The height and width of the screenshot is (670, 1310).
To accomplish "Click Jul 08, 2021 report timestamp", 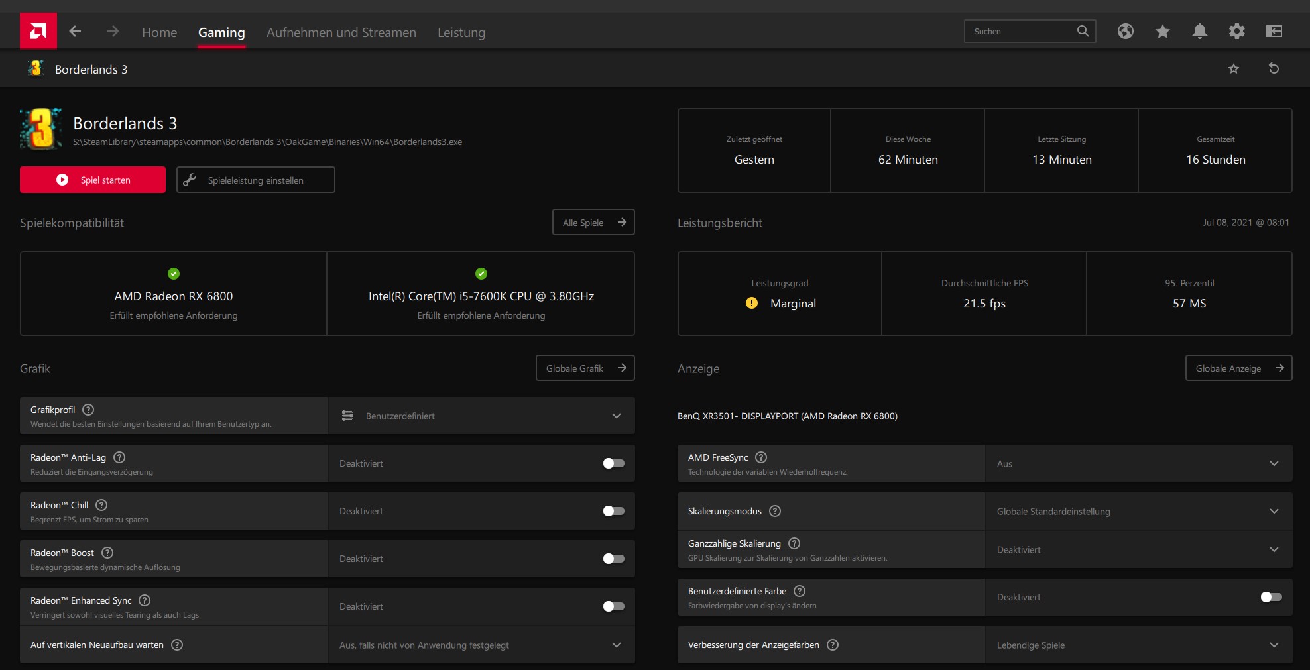I will pyautogui.click(x=1246, y=222).
